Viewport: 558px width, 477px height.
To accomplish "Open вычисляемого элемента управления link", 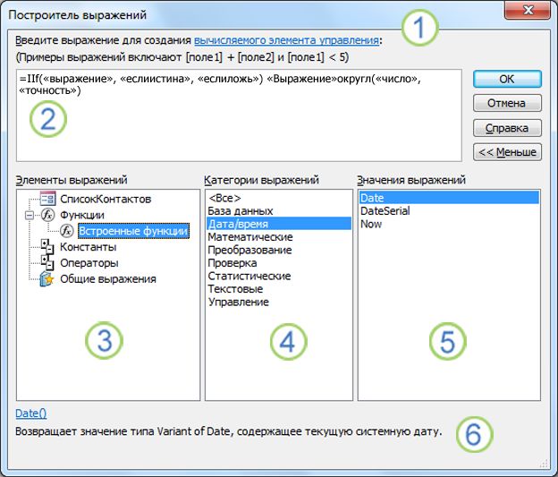I will pos(286,40).
